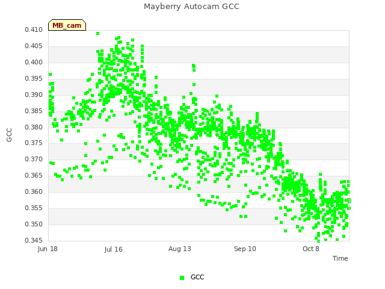Image resolution: width=385 pixels, height=289 pixels.
Task: Click the 0.405 y-axis tick label
Action: (34, 46)
